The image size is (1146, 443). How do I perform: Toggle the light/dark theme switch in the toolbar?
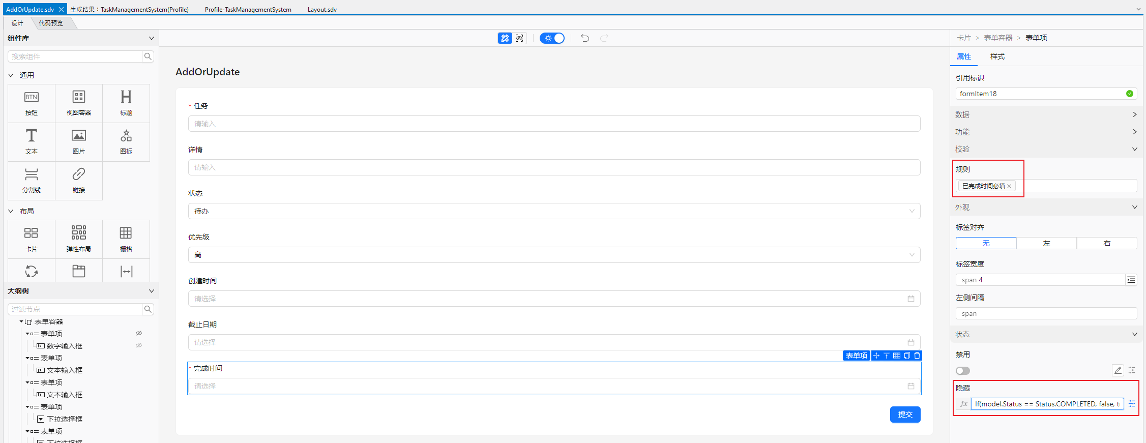(552, 38)
